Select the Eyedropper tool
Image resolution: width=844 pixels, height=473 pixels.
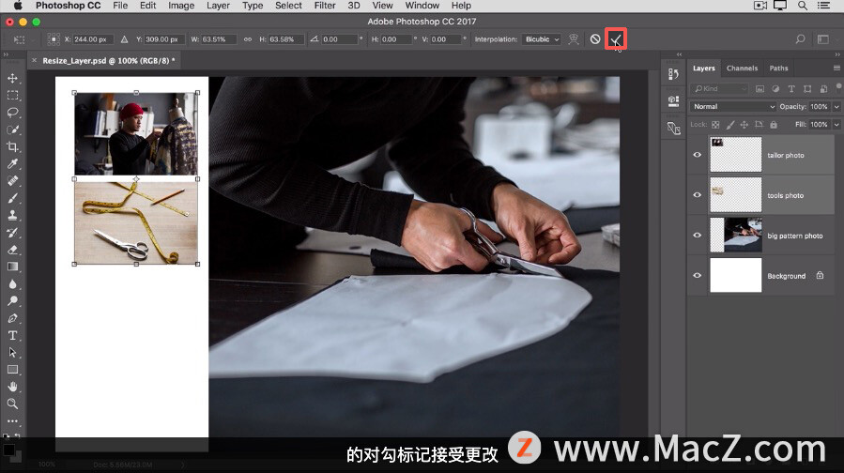click(x=12, y=163)
